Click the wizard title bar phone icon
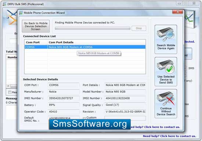 point(21,13)
